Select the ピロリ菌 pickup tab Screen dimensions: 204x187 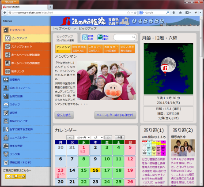pyautogui.click(x=111, y=49)
